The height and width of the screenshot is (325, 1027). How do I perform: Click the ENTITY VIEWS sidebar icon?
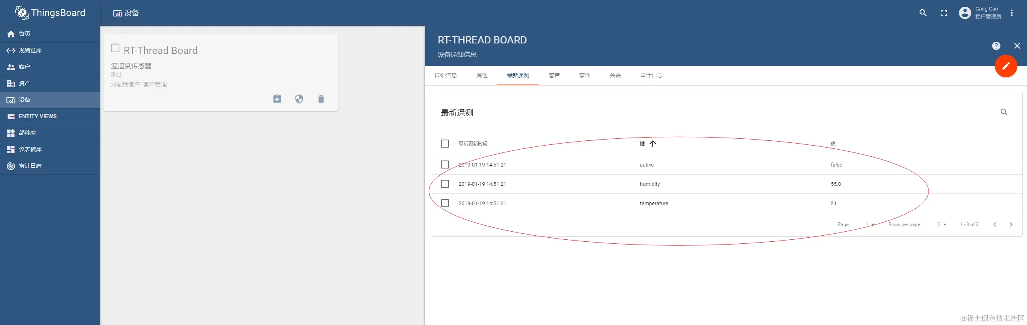point(11,116)
